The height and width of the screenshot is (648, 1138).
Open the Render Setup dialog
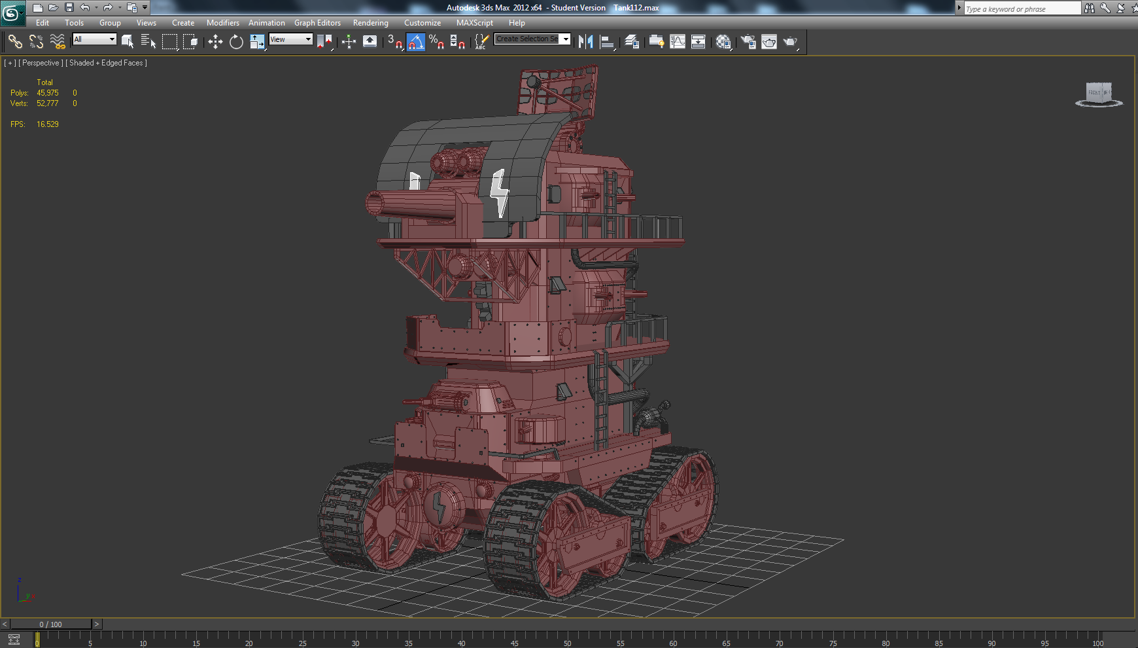point(748,42)
